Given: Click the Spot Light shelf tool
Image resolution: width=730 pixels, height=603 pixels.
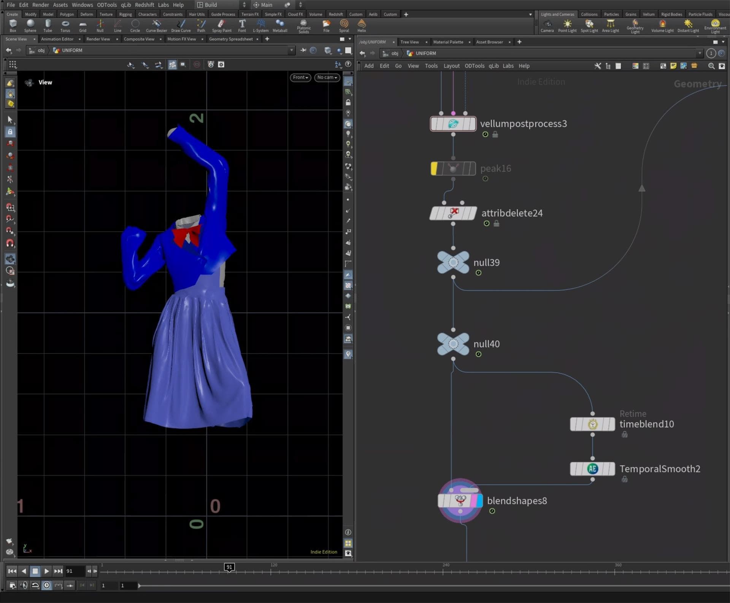Looking at the screenshot, I should [x=589, y=25].
